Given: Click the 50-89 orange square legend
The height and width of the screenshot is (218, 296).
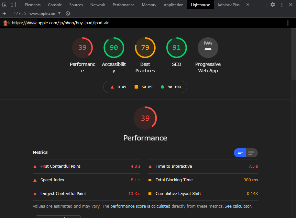Looking at the screenshot, I should point(143,87).
